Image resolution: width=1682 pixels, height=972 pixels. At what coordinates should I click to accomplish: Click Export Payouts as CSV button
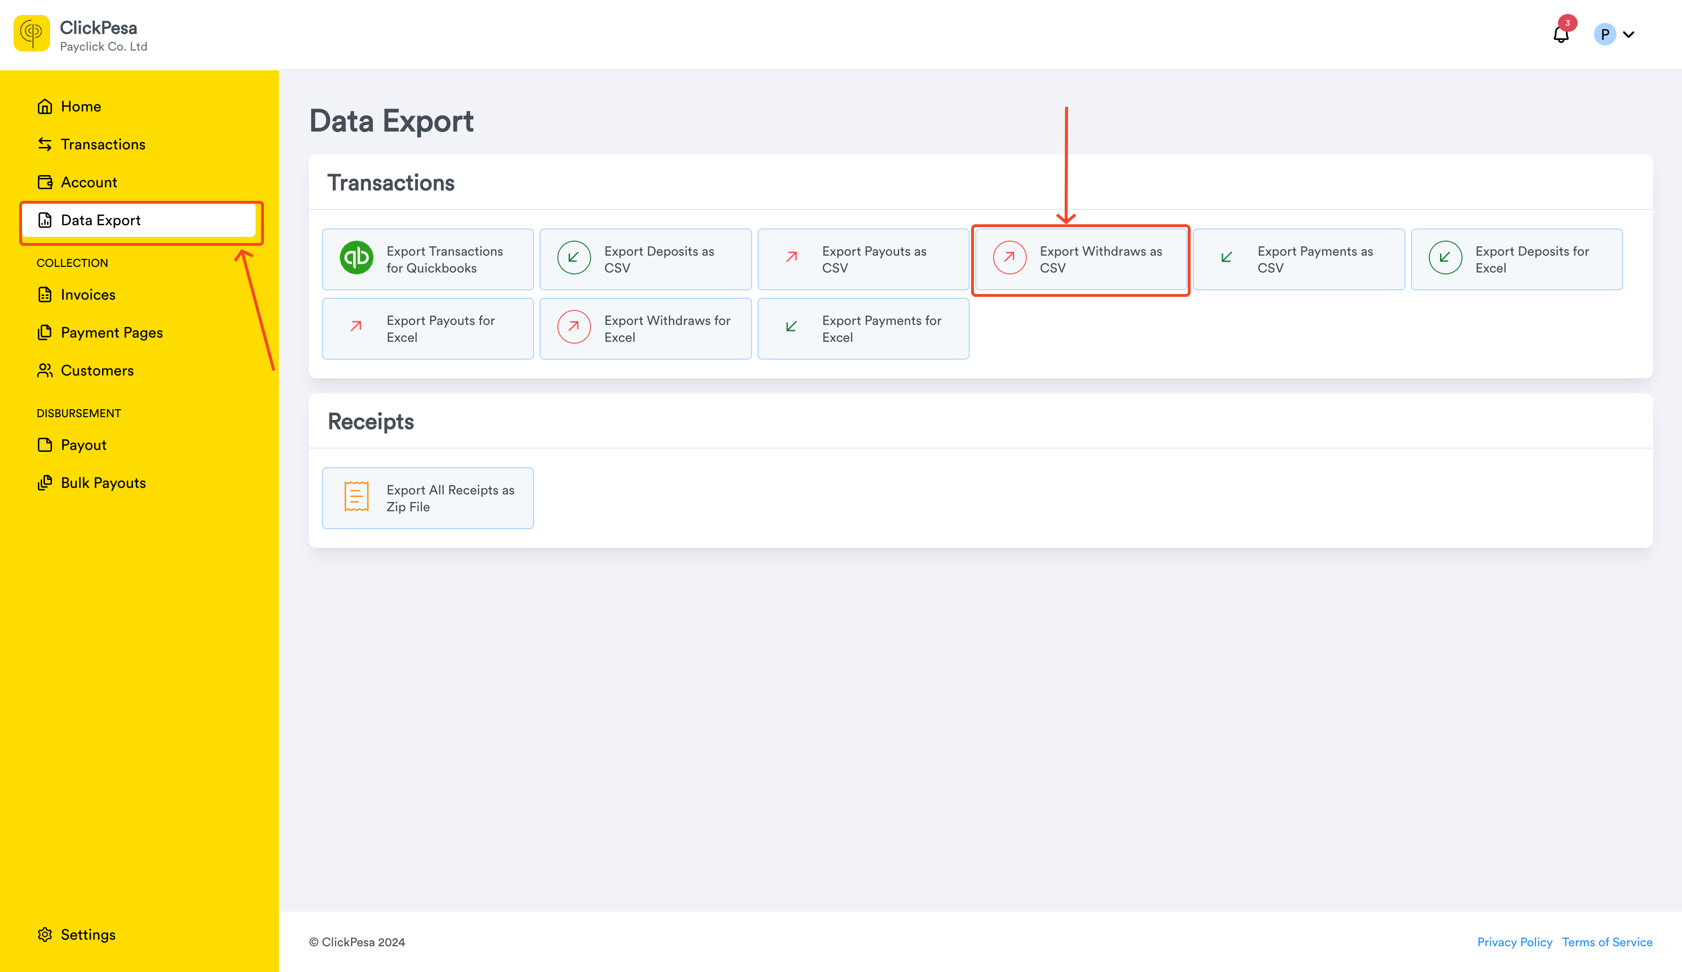[863, 259]
